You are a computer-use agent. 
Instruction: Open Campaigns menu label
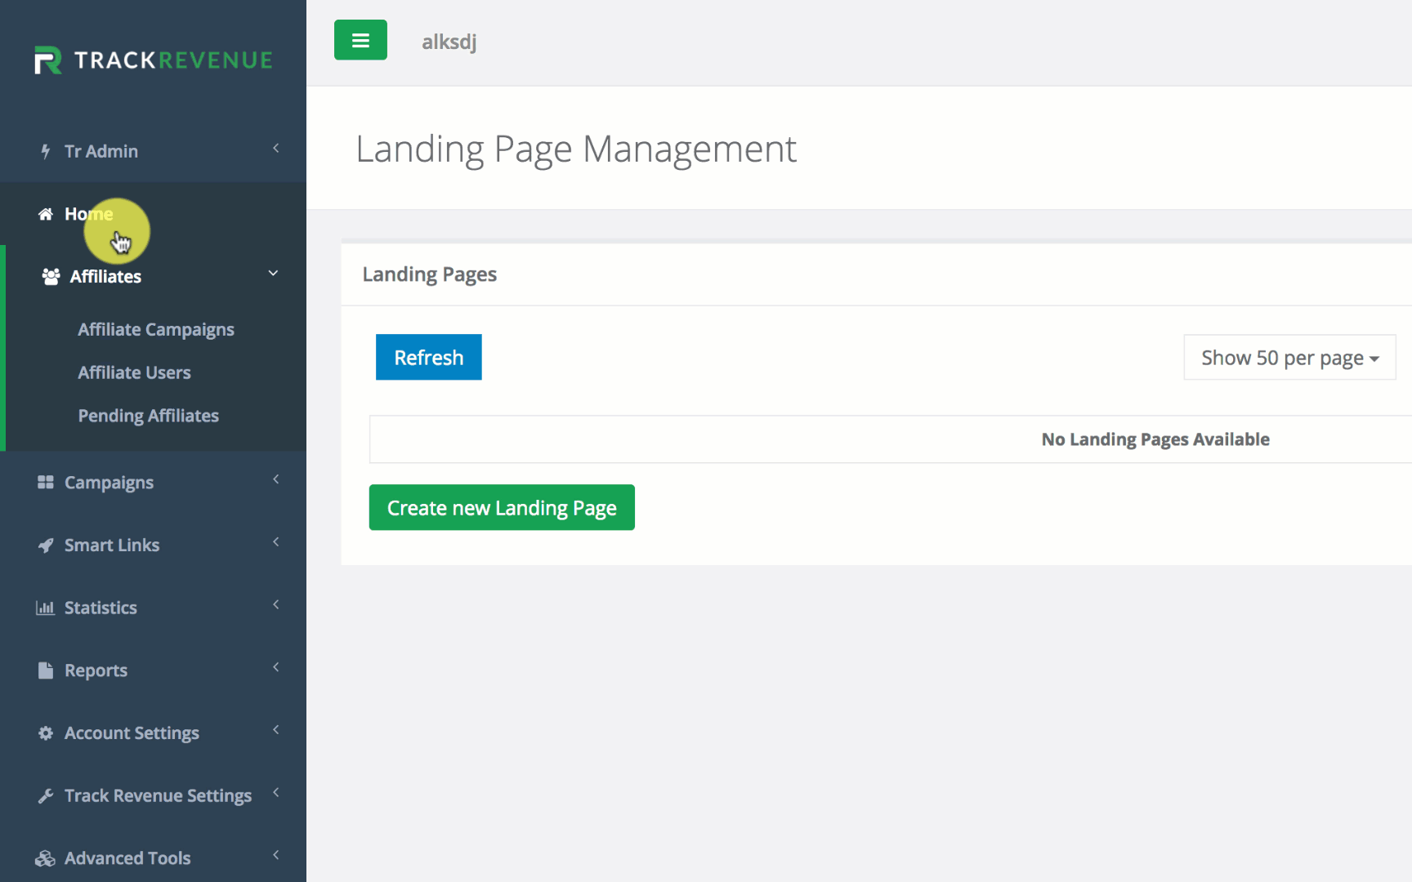click(x=109, y=483)
